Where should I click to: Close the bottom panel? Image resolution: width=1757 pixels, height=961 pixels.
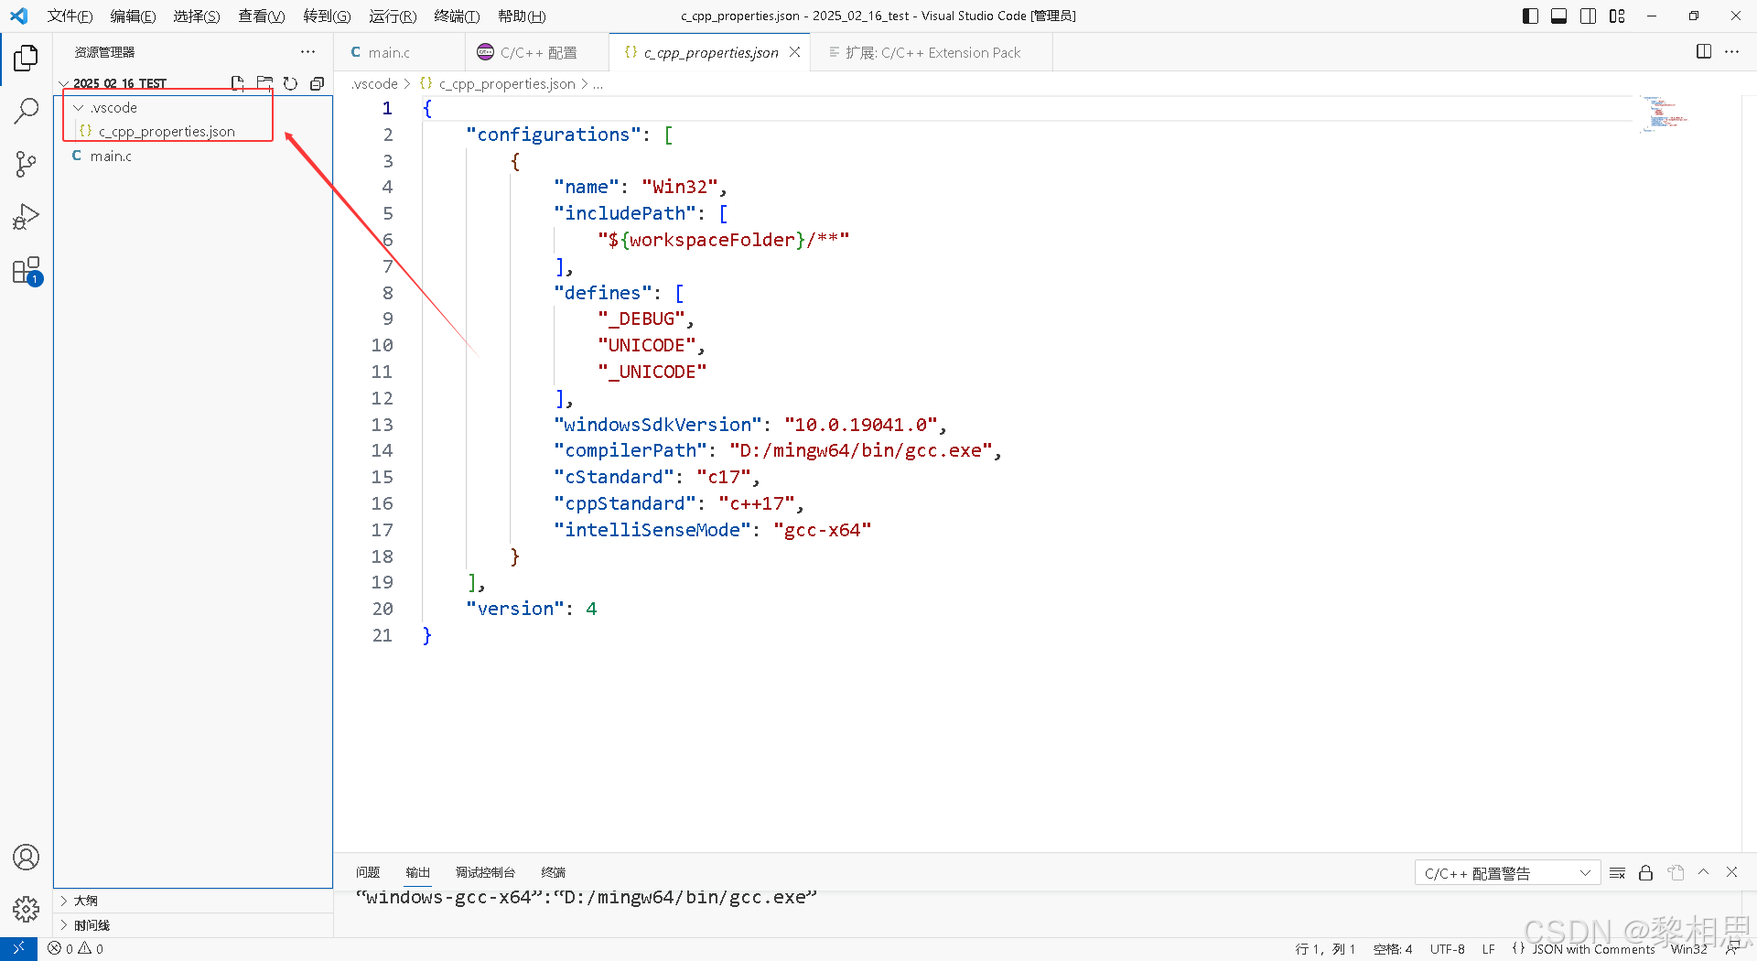pos(1731,872)
